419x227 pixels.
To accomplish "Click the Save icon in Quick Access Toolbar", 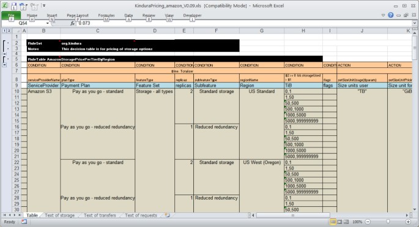I will [x=13, y=6].
